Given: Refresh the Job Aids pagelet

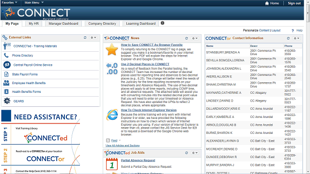Looking at the screenshot, I should coord(186,153).
